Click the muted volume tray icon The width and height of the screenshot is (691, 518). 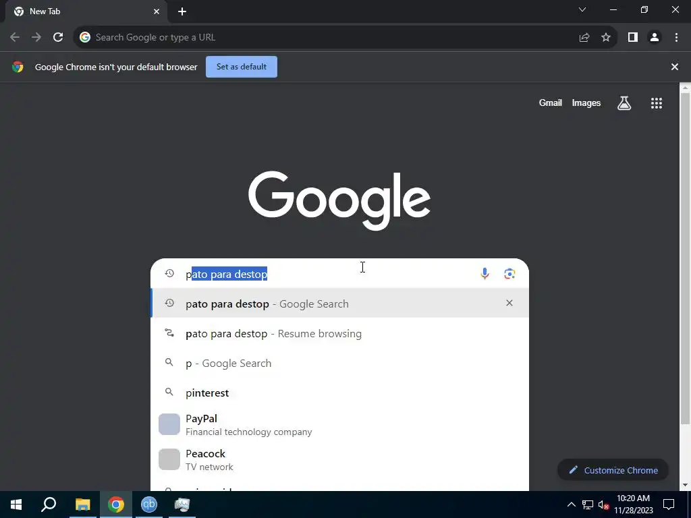[x=603, y=505]
